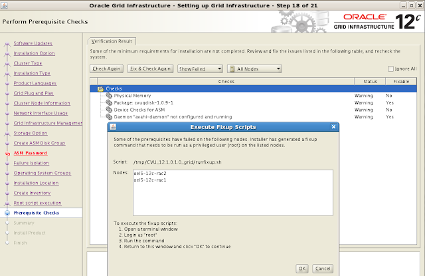
Task: Click the Device Checks for ASM icon
Action: (x=109, y=110)
